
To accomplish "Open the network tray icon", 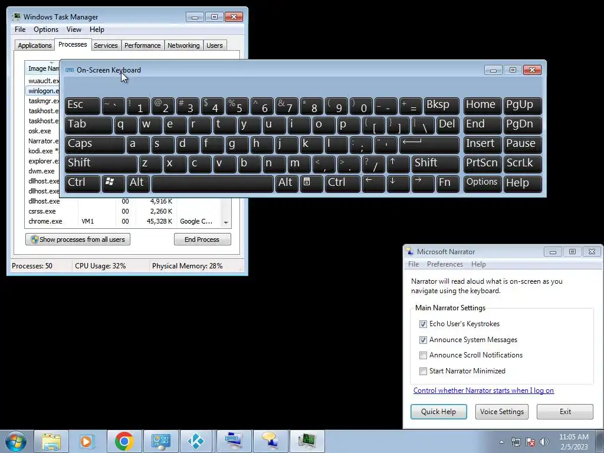I will (x=516, y=442).
